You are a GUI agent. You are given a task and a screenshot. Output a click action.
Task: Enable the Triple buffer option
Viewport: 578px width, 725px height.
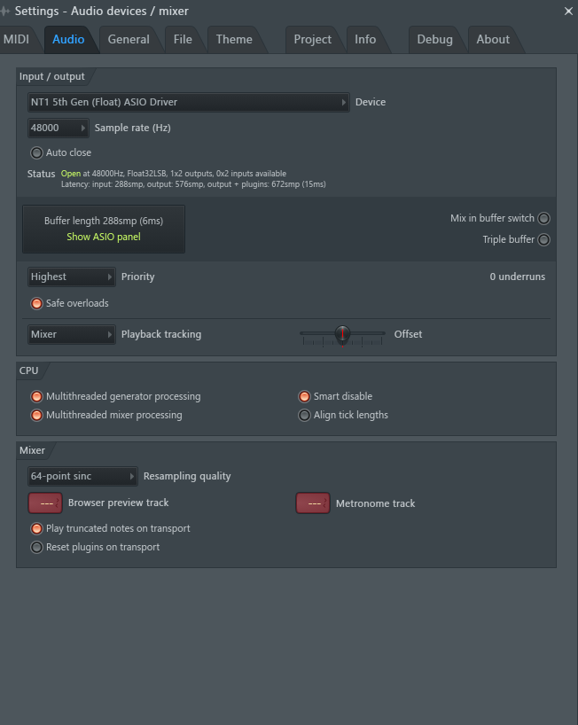pyautogui.click(x=543, y=239)
